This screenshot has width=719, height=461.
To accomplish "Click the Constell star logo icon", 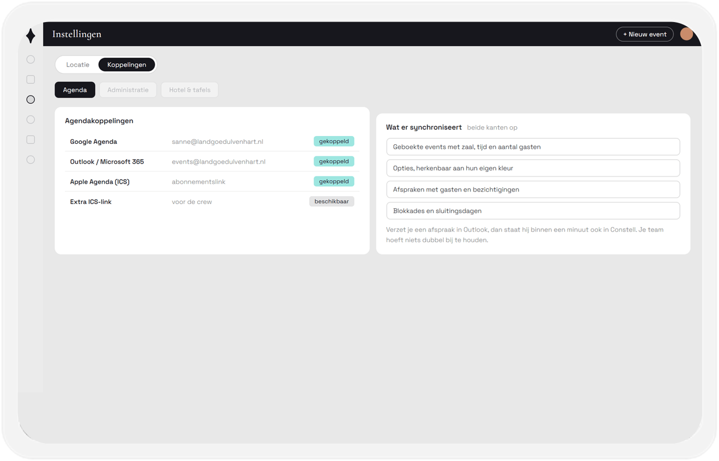I will (31, 35).
